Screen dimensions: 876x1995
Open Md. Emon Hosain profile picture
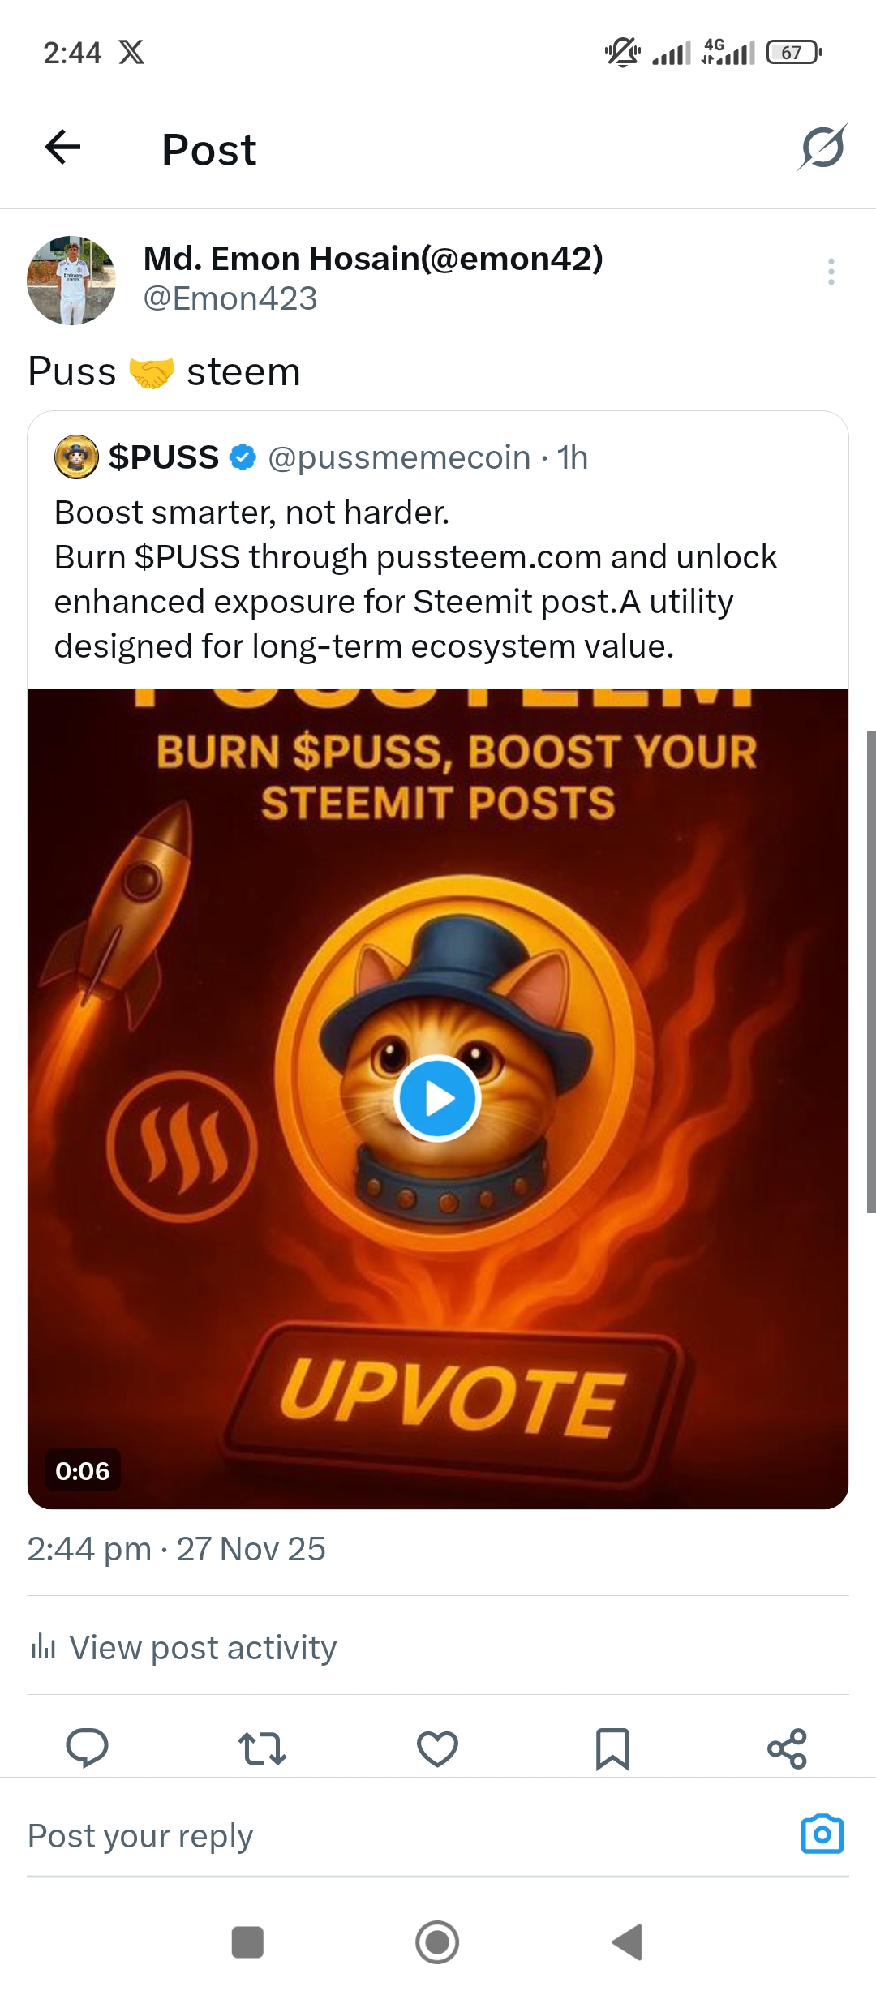tap(71, 281)
